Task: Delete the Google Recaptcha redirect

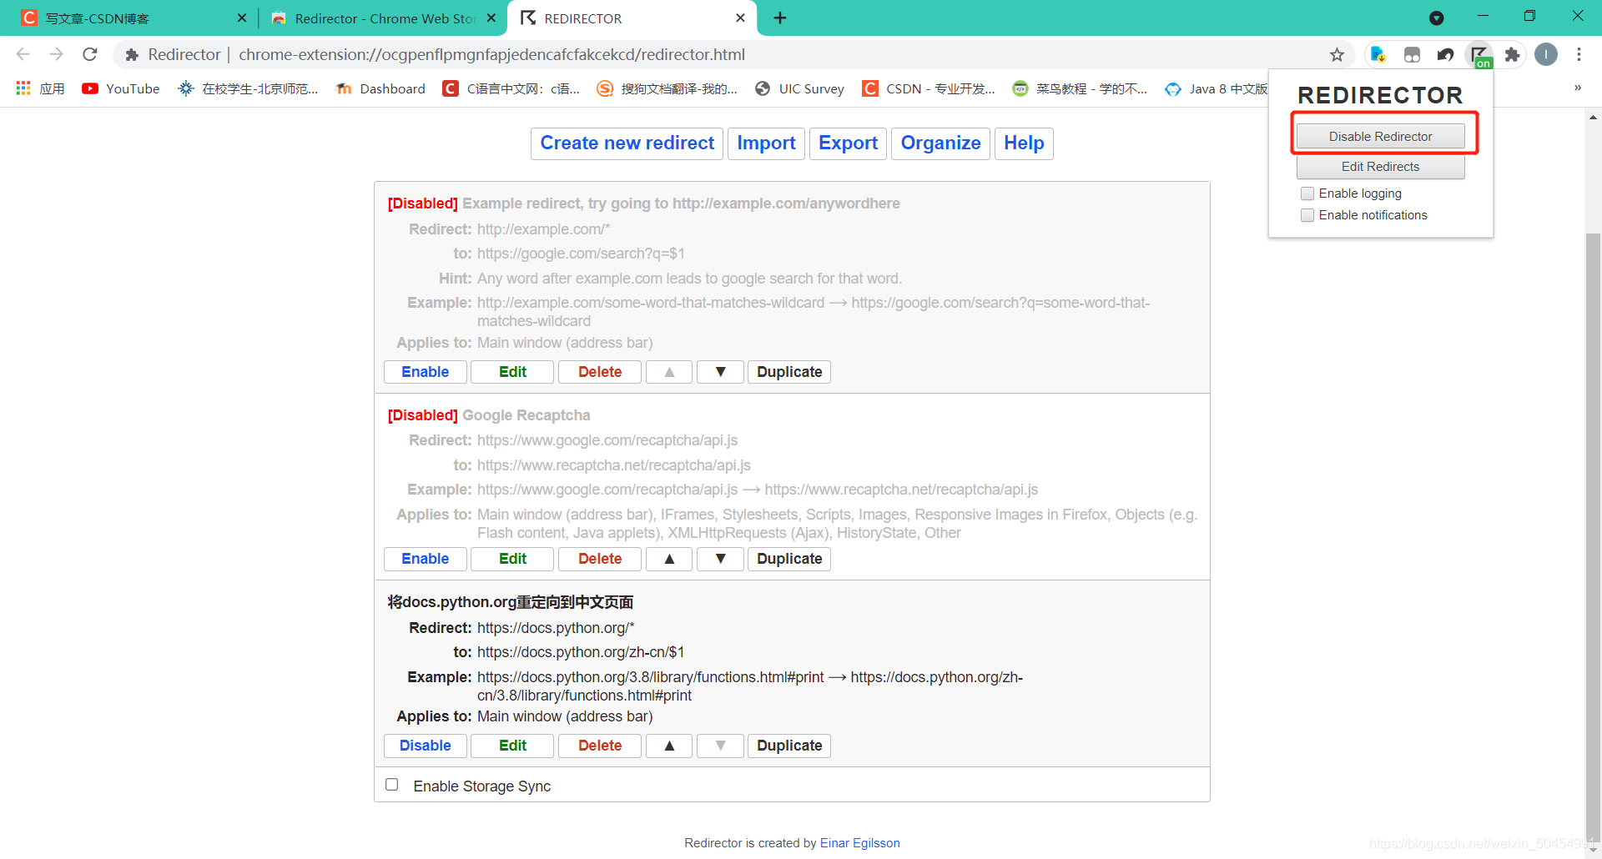Action: coord(600,559)
